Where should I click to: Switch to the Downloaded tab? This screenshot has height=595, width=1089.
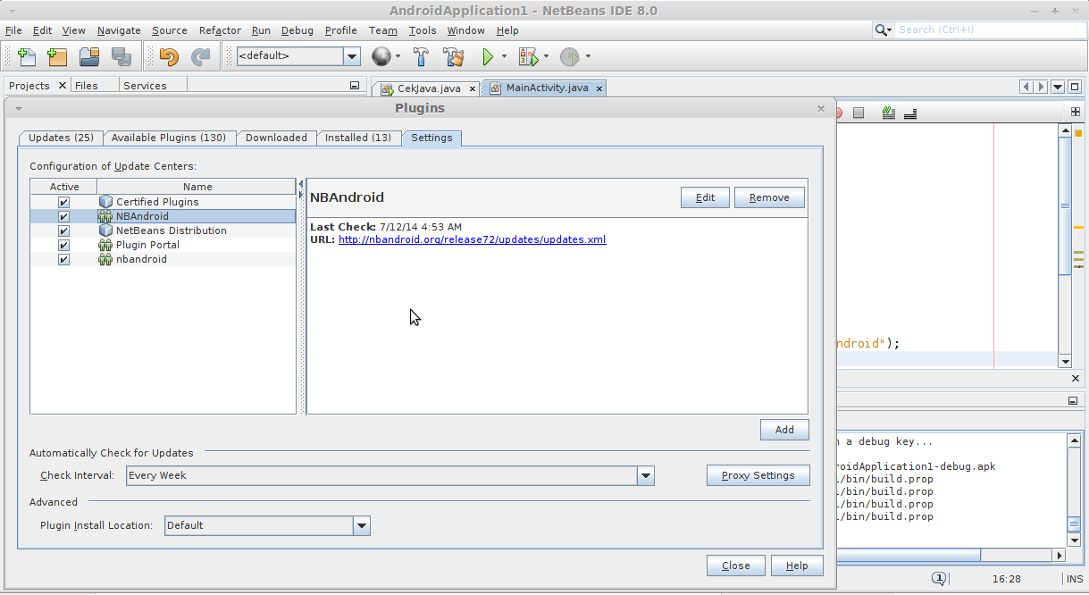point(276,138)
